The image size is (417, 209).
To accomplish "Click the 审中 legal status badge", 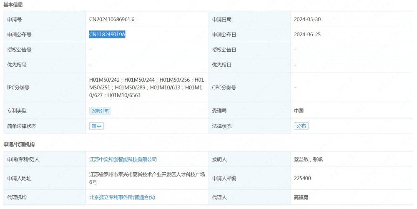I will (x=96, y=126).
